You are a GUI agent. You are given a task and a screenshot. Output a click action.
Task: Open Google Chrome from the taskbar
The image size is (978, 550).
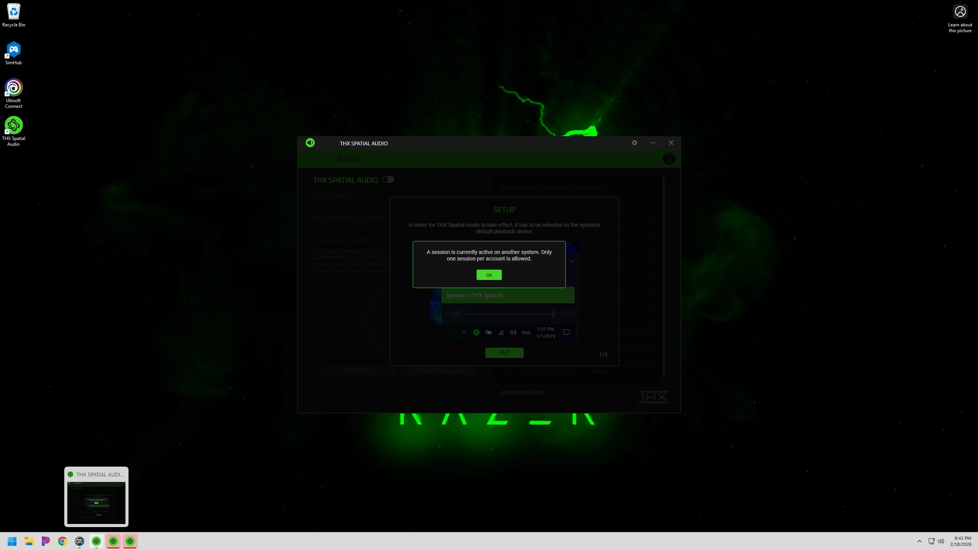[x=63, y=541]
